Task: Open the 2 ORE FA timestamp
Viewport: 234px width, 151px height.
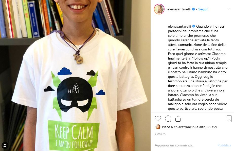Action: [160, 134]
